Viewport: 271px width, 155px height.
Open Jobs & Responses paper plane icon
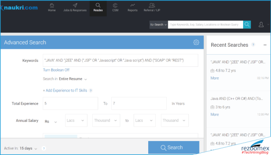pos(75,6)
